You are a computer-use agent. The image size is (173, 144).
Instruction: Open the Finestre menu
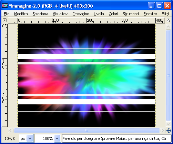150,14
